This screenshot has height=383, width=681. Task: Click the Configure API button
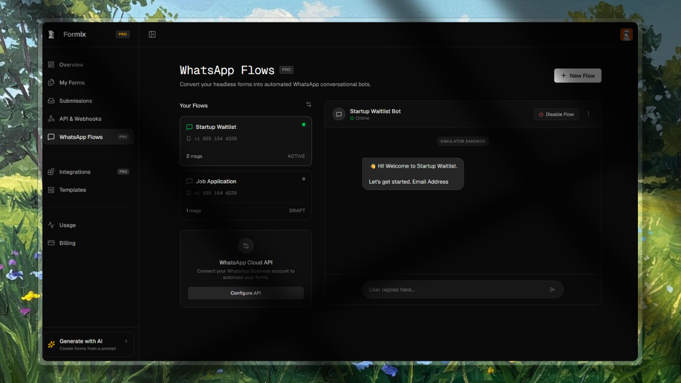[246, 293]
